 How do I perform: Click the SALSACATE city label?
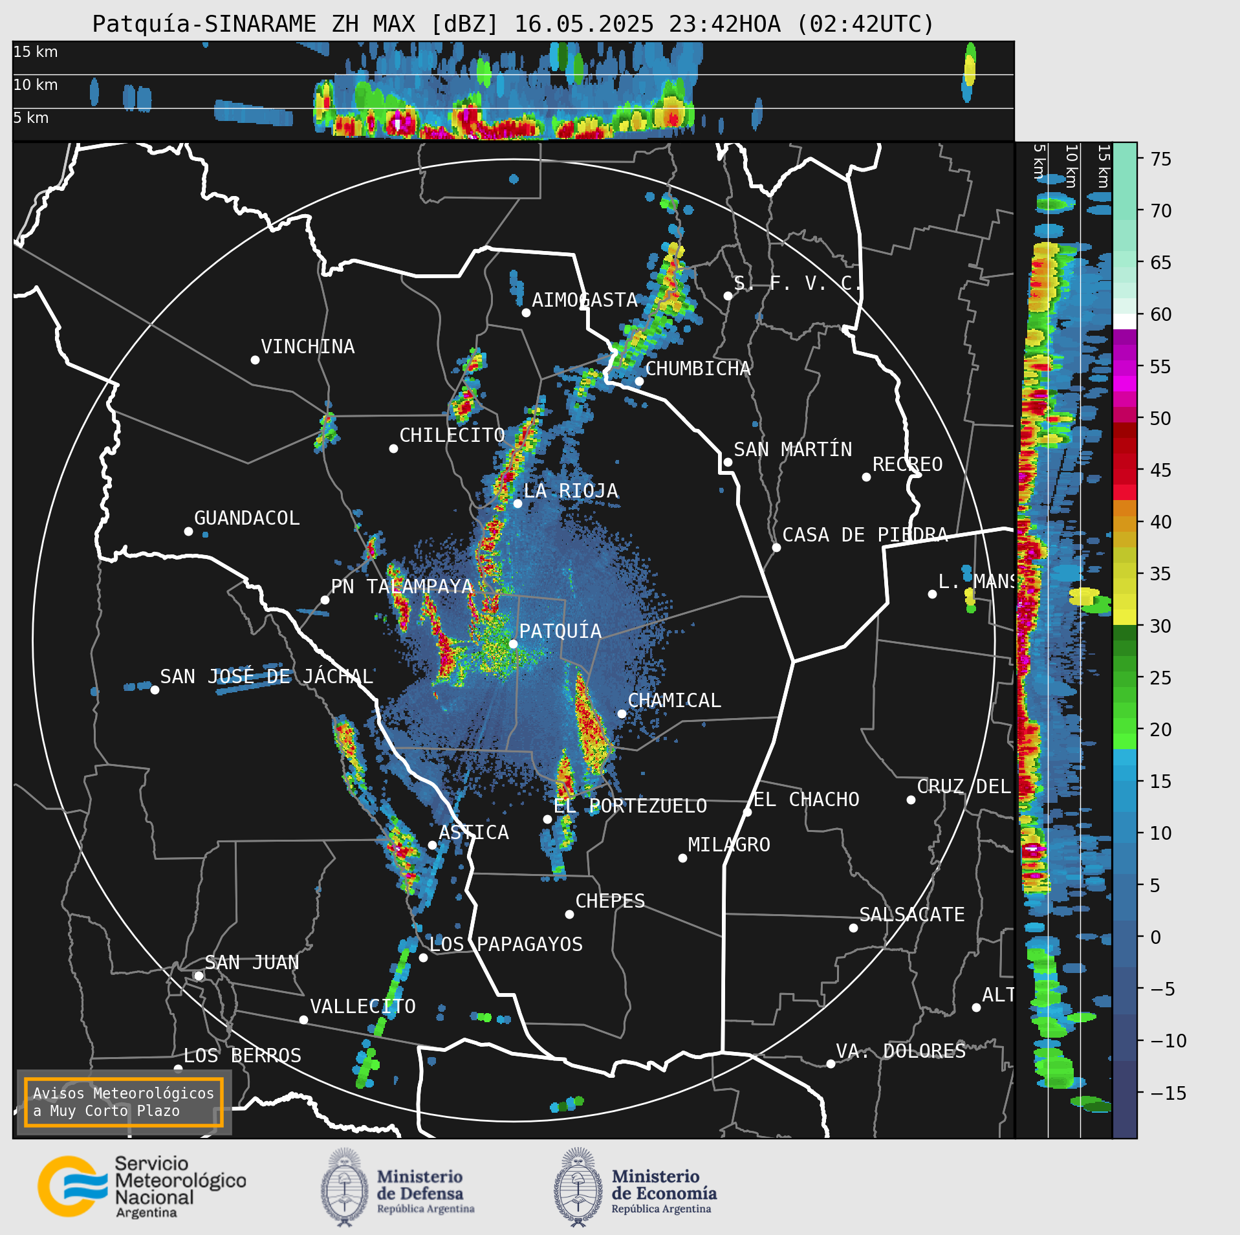(x=911, y=914)
